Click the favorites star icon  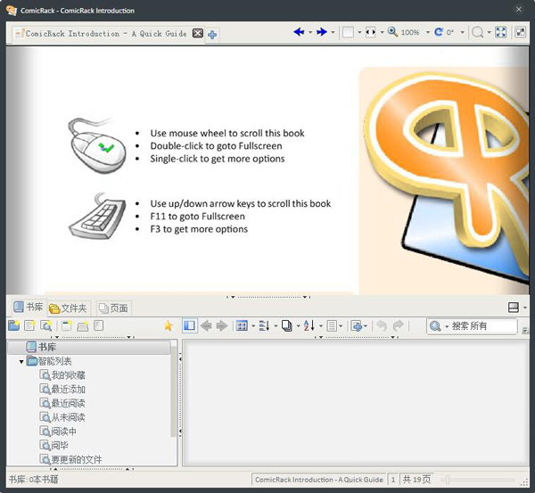[169, 325]
